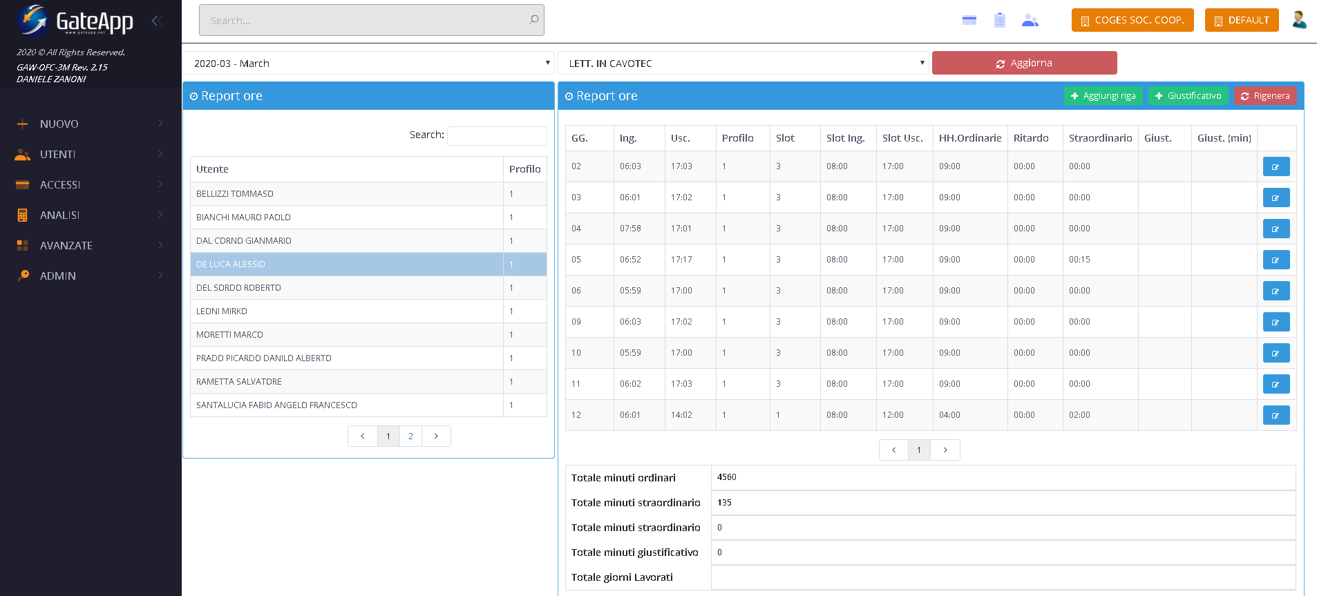Collapse the sidebar with double-chevron icon

[x=157, y=21]
